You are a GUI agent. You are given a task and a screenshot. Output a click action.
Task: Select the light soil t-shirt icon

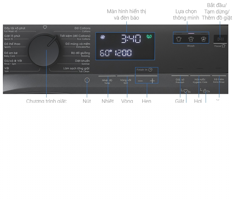(179, 39)
